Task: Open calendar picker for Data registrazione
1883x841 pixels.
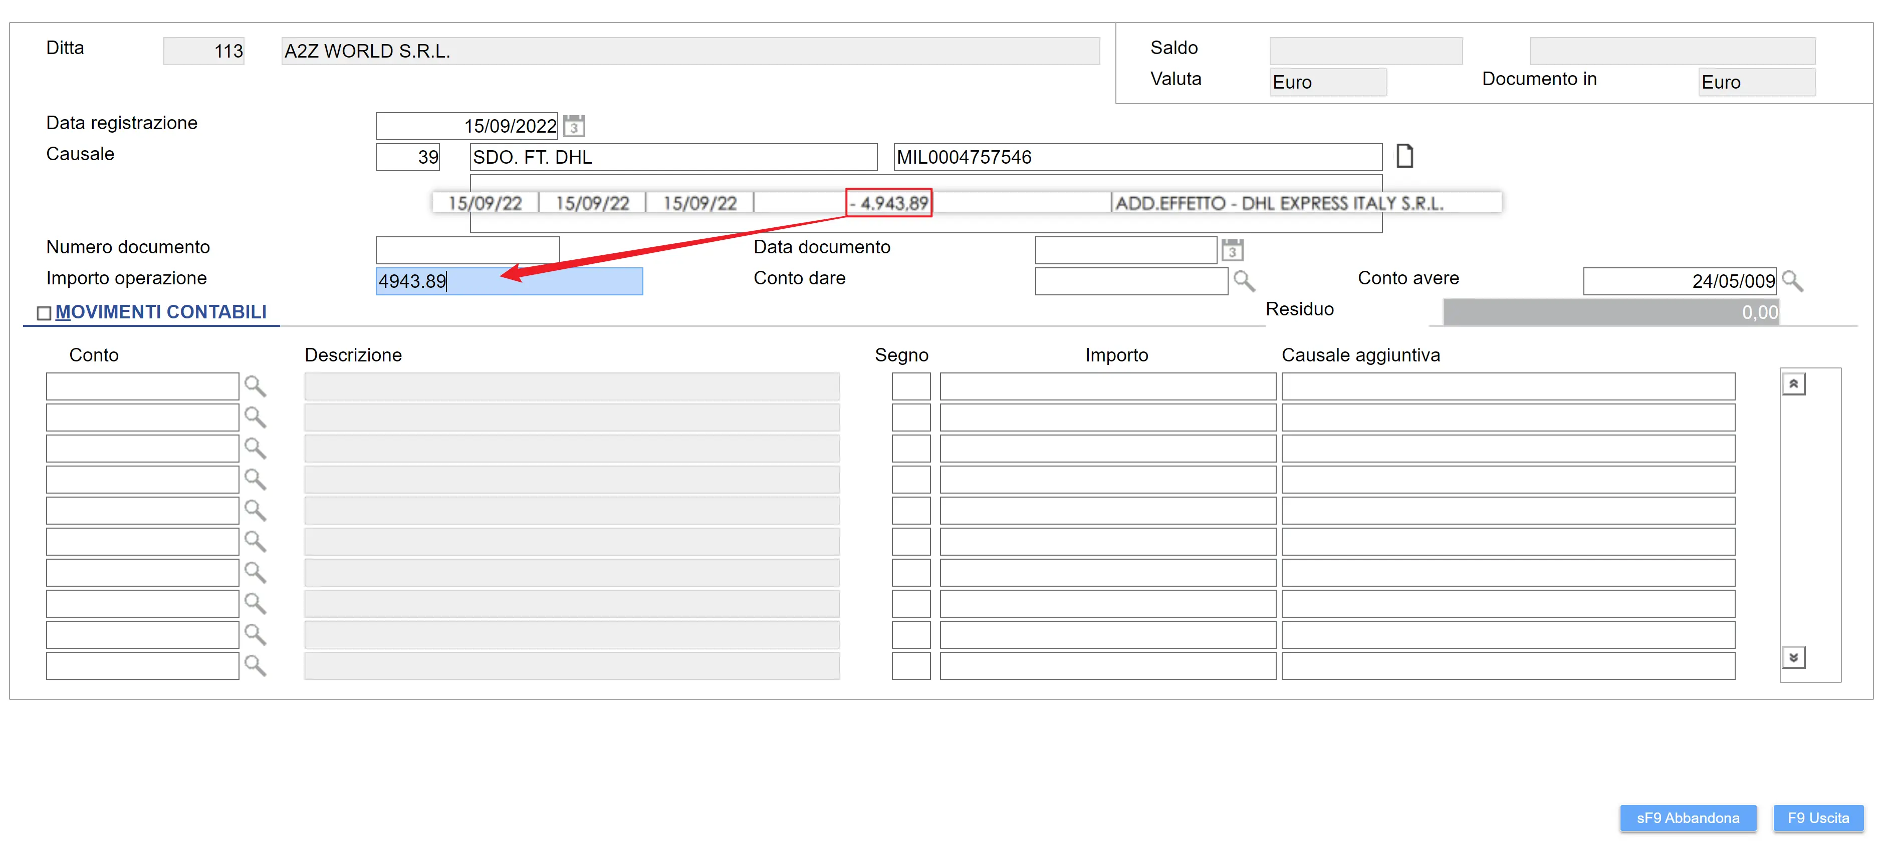Action: click(x=574, y=126)
